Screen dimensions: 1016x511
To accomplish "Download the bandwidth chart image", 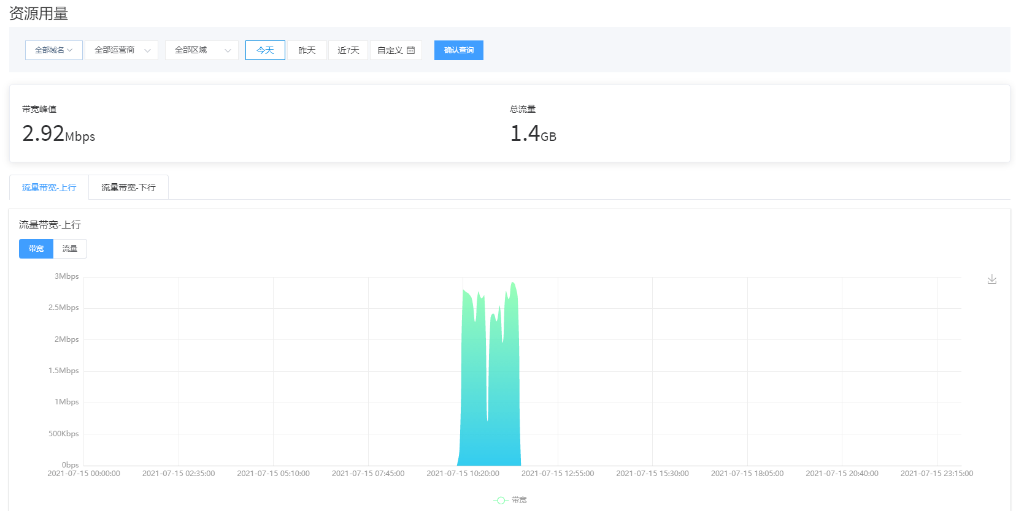I will pos(991,279).
